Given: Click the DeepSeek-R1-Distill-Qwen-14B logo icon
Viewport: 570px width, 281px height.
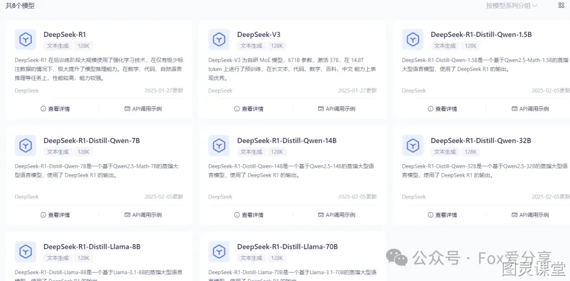Looking at the screenshot, I should point(219,145).
